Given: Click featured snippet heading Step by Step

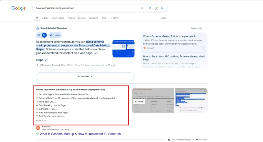Looking at the screenshot, I should pos(70,90).
